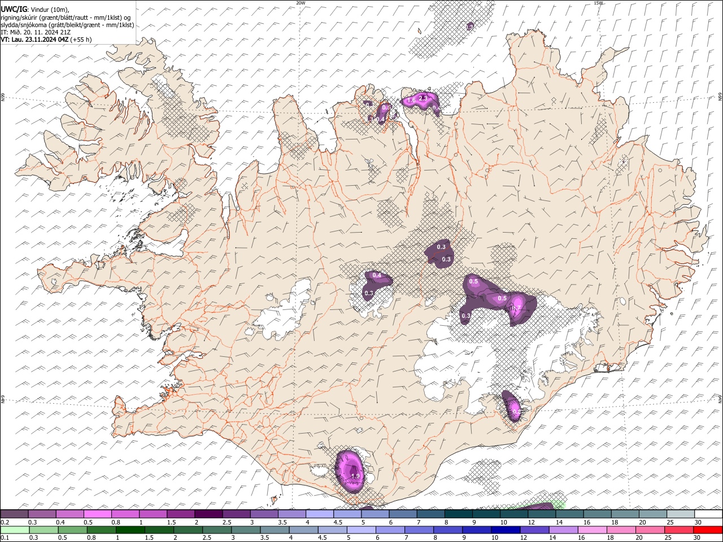Click the pale grey snow swatch labeled 25
Image resolution: width=723 pixels, height=542 pixels.
(x=680, y=514)
